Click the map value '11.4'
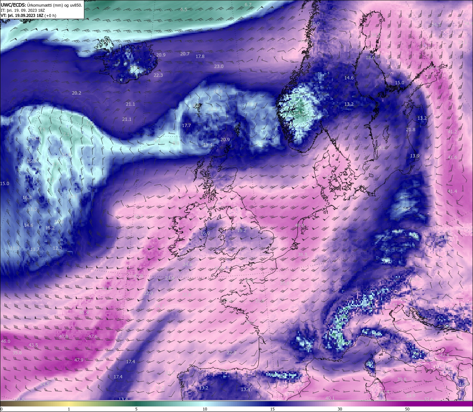The width and height of the screenshot is (473, 412). [208, 145]
